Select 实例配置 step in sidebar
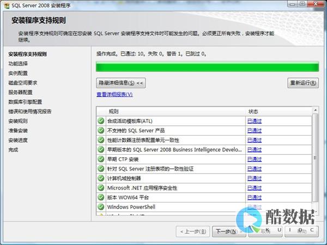 click(x=18, y=73)
